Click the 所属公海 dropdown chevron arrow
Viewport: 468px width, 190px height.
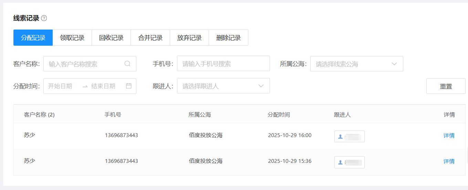point(394,64)
